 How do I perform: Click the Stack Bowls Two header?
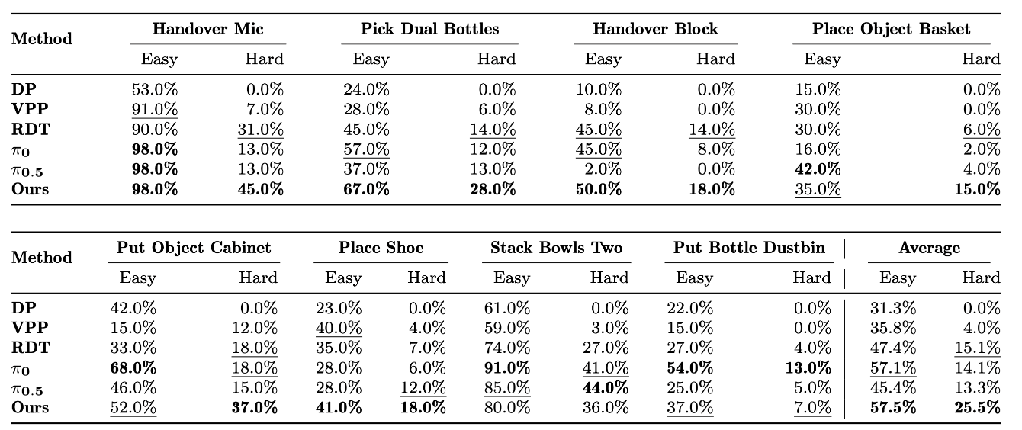click(556, 249)
